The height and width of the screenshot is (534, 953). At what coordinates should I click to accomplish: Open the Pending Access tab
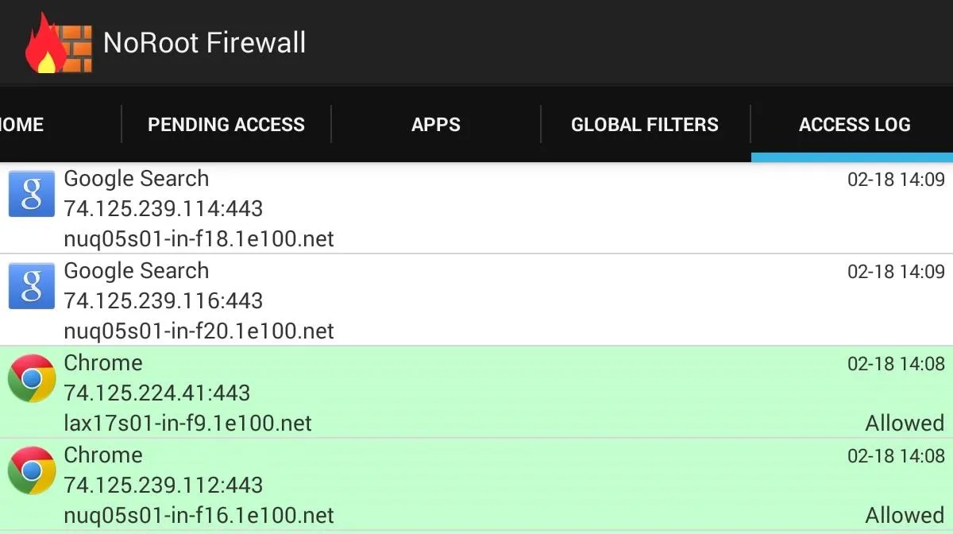point(226,125)
